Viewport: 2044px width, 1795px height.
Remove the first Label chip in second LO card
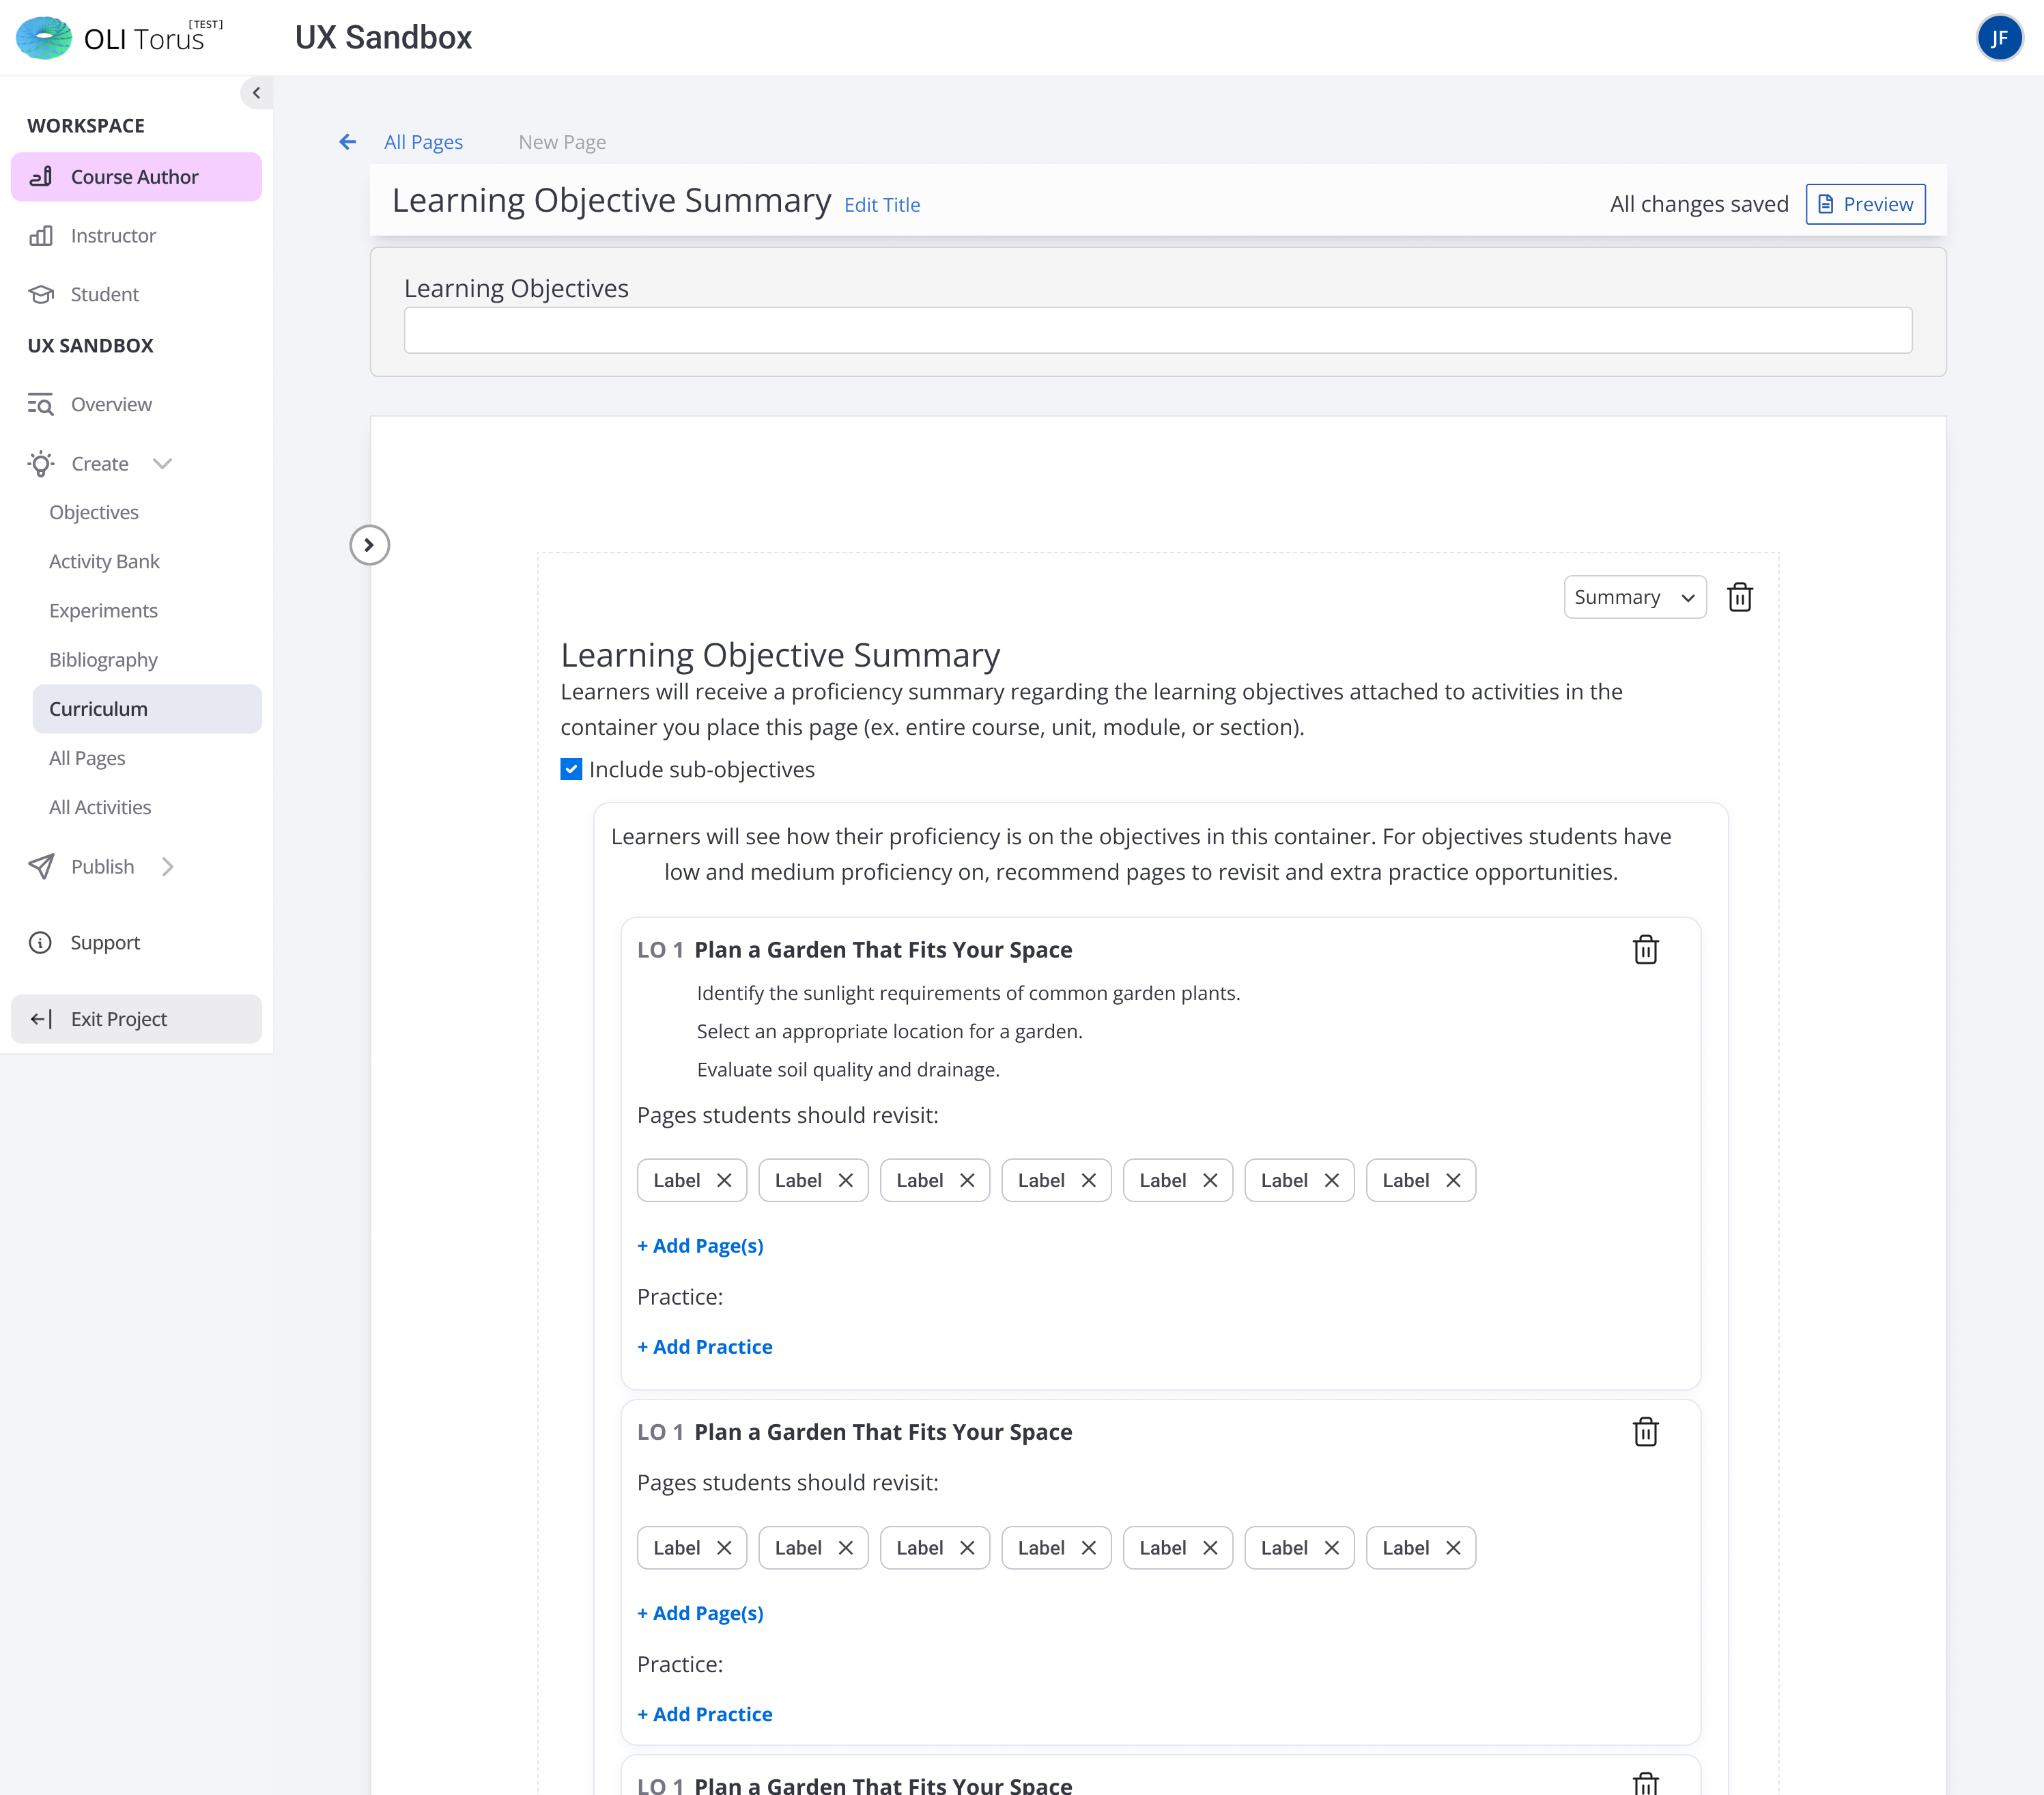(724, 1548)
